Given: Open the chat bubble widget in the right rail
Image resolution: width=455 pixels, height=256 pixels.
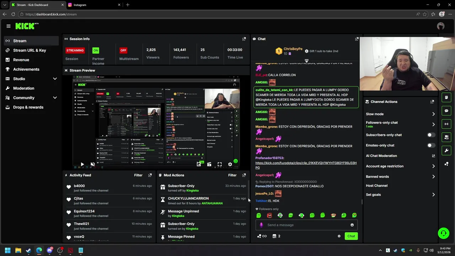Looking at the screenshot, I should [x=446, y=111].
